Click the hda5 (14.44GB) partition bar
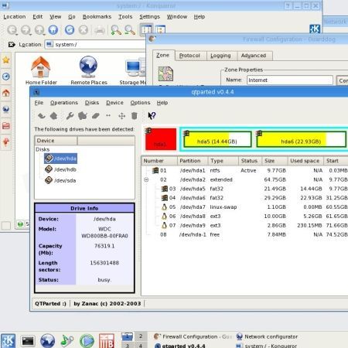This screenshot has width=348, height=348. 217,139
